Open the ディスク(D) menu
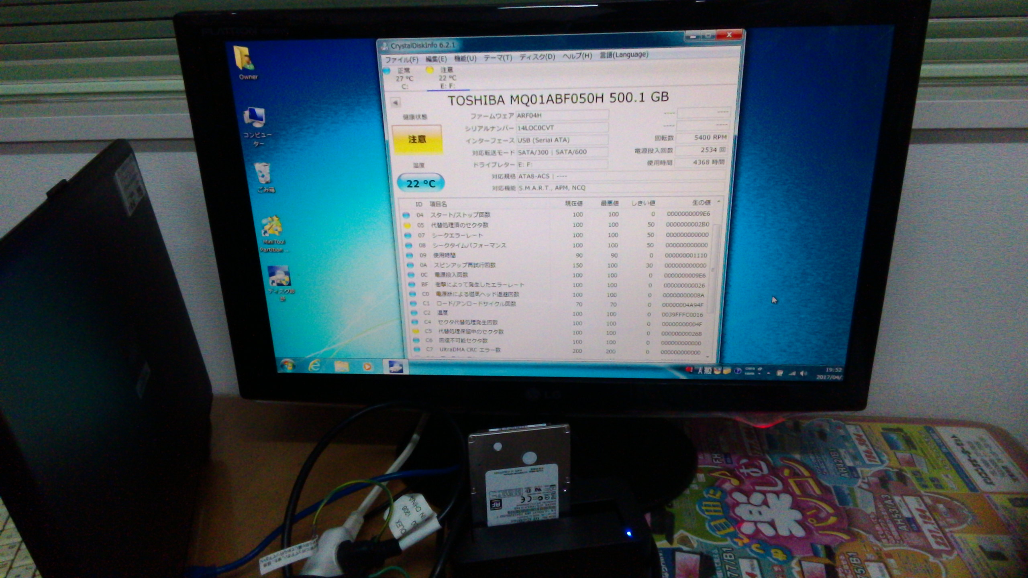Screen dimensions: 1028x578 pos(537,57)
